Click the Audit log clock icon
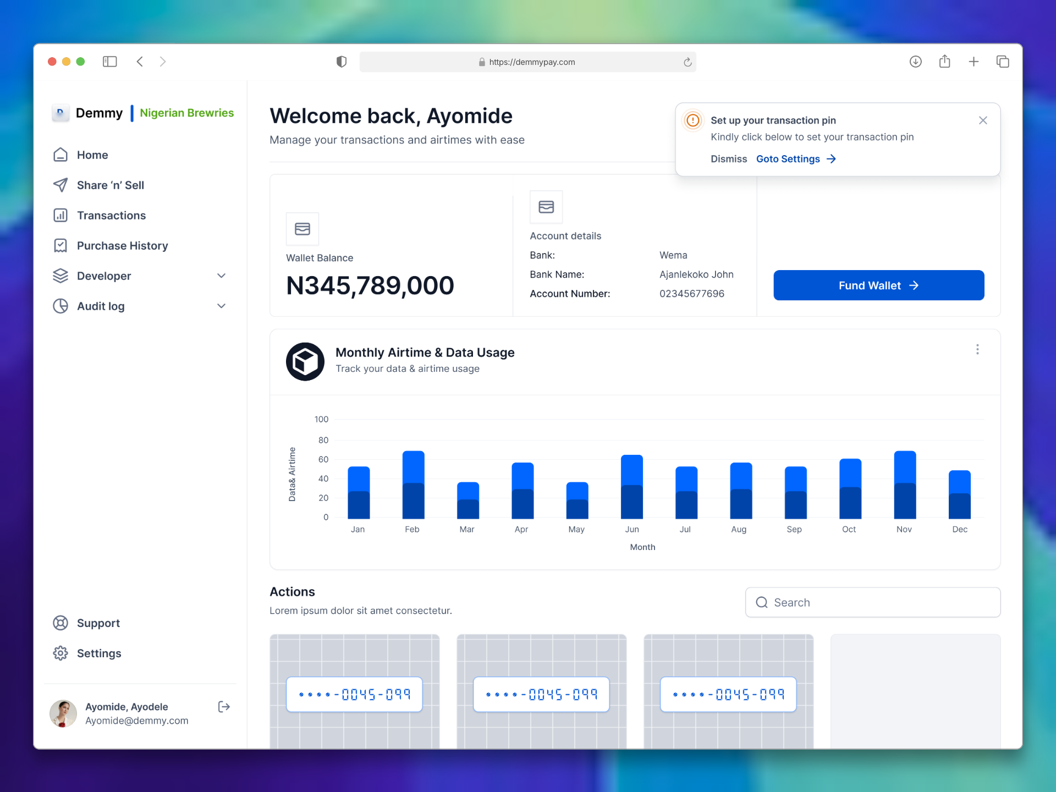The height and width of the screenshot is (792, 1056). pyautogui.click(x=61, y=306)
